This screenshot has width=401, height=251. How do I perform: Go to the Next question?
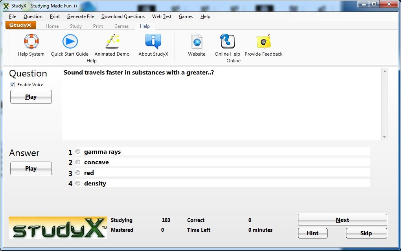coord(342,220)
